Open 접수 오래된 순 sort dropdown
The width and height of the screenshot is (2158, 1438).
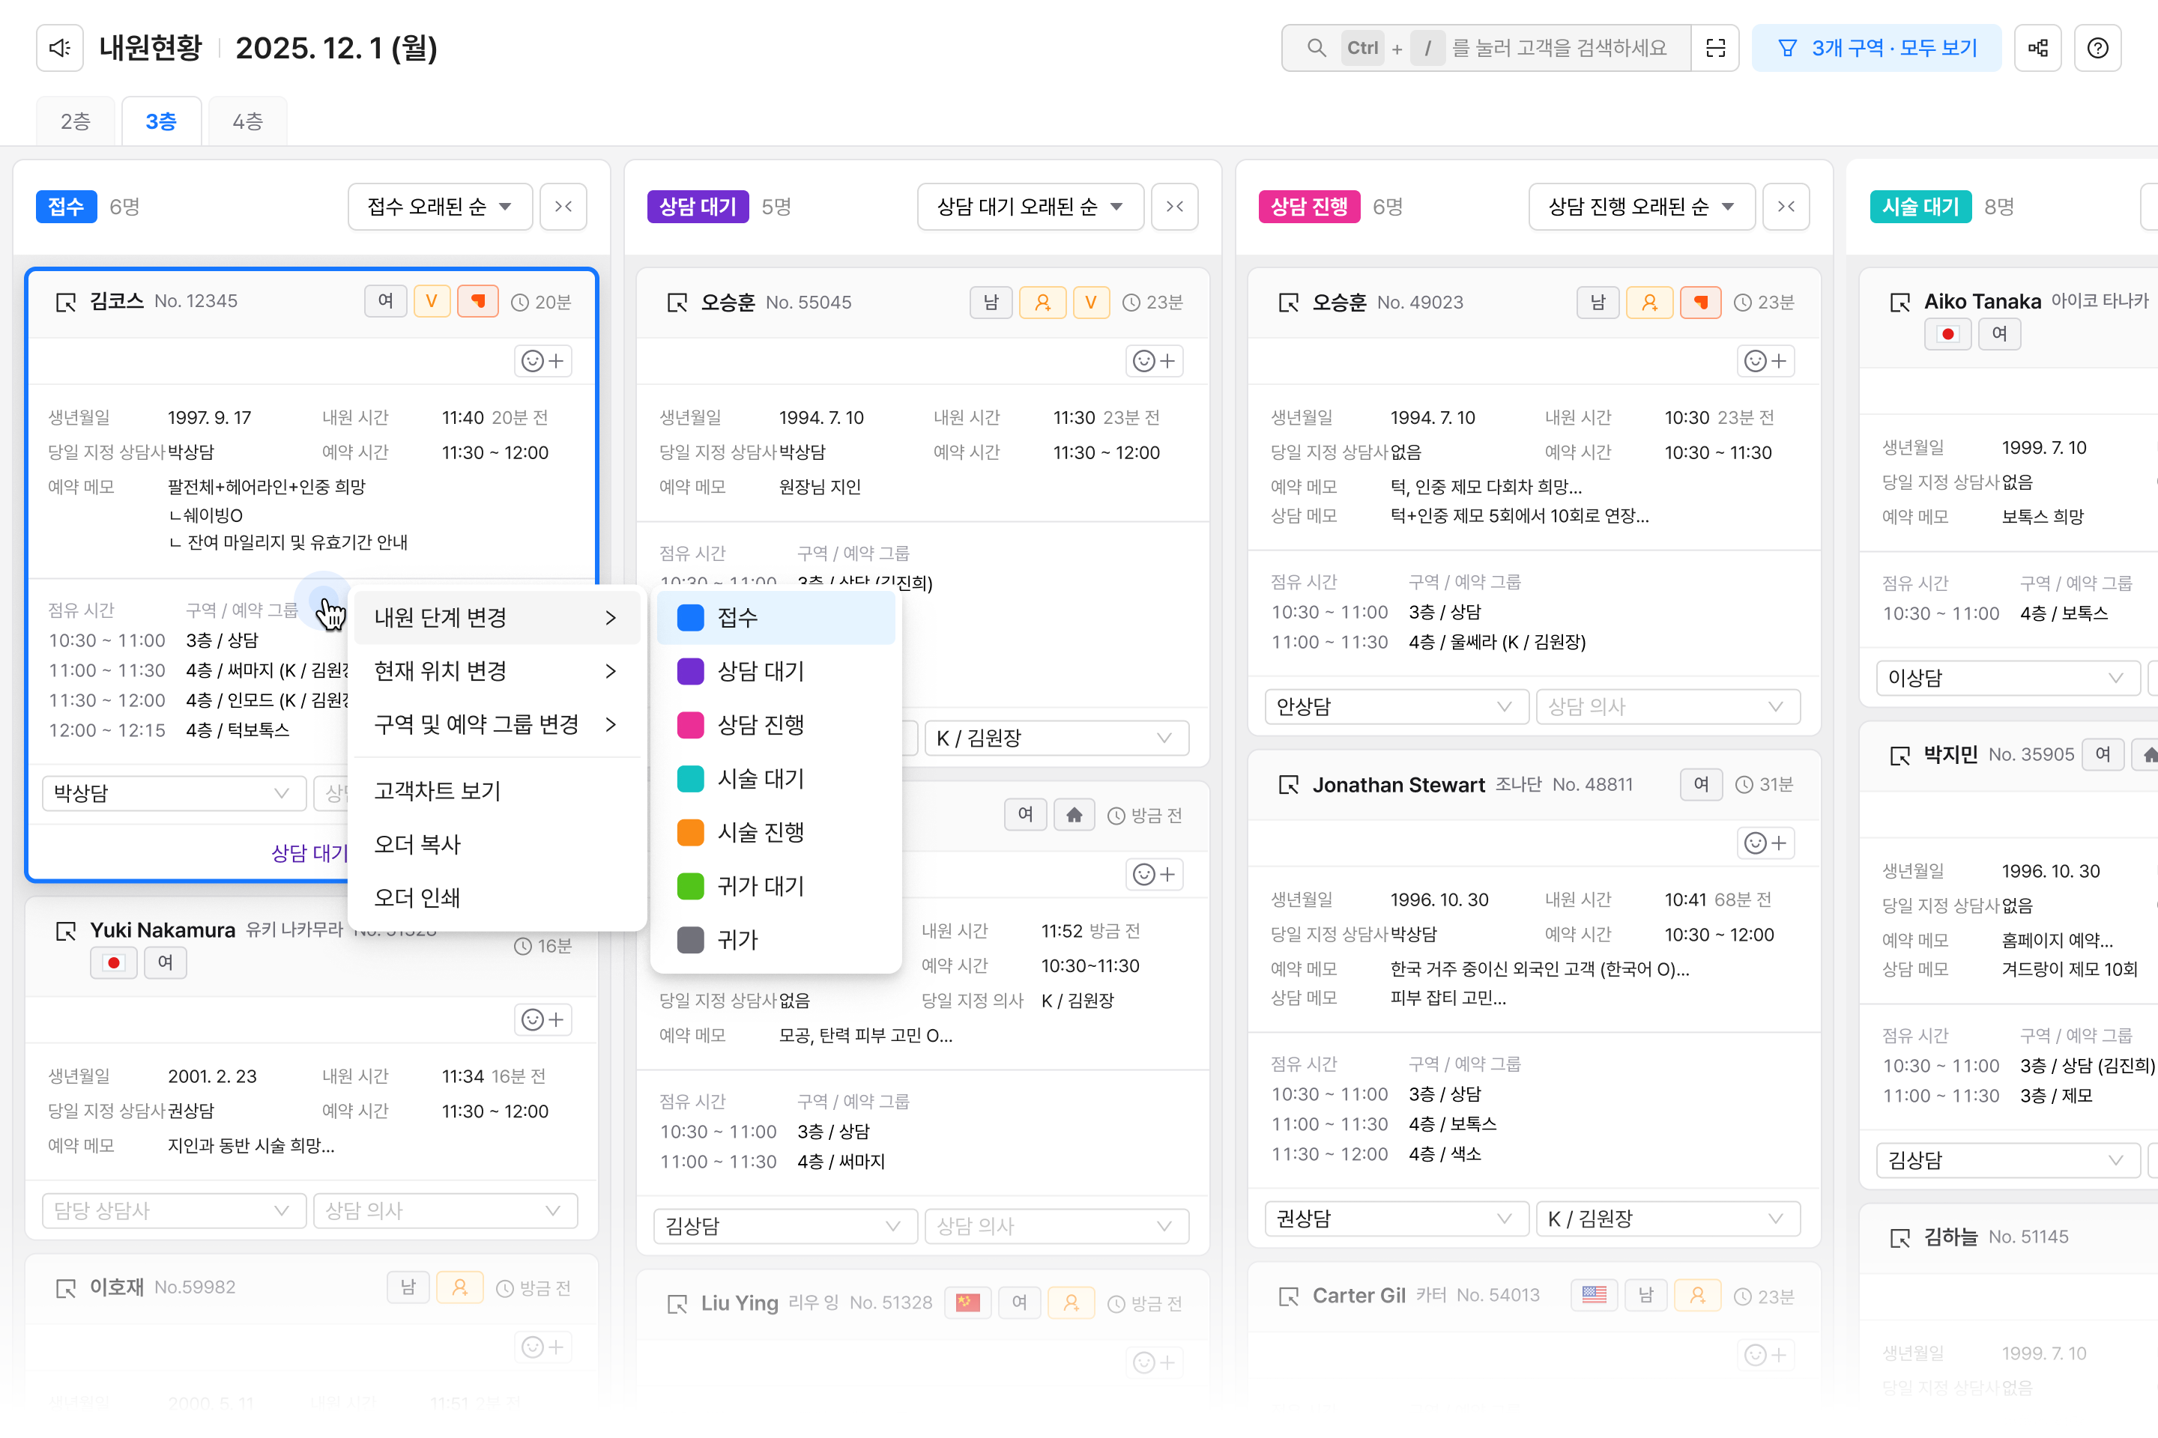(440, 207)
